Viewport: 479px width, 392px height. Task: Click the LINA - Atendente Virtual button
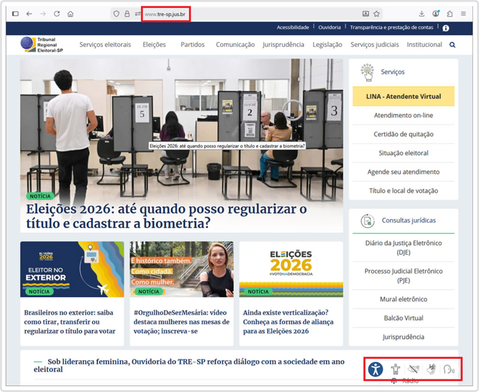pyautogui.click(x=403, y=96)
